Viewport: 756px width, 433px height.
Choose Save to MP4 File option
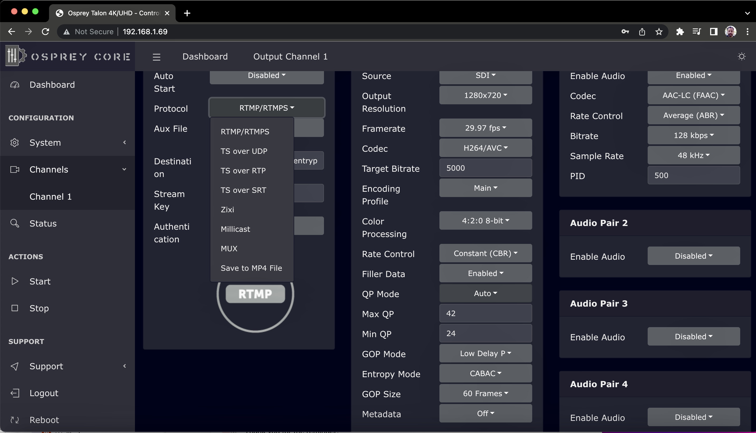pos(251,268)
